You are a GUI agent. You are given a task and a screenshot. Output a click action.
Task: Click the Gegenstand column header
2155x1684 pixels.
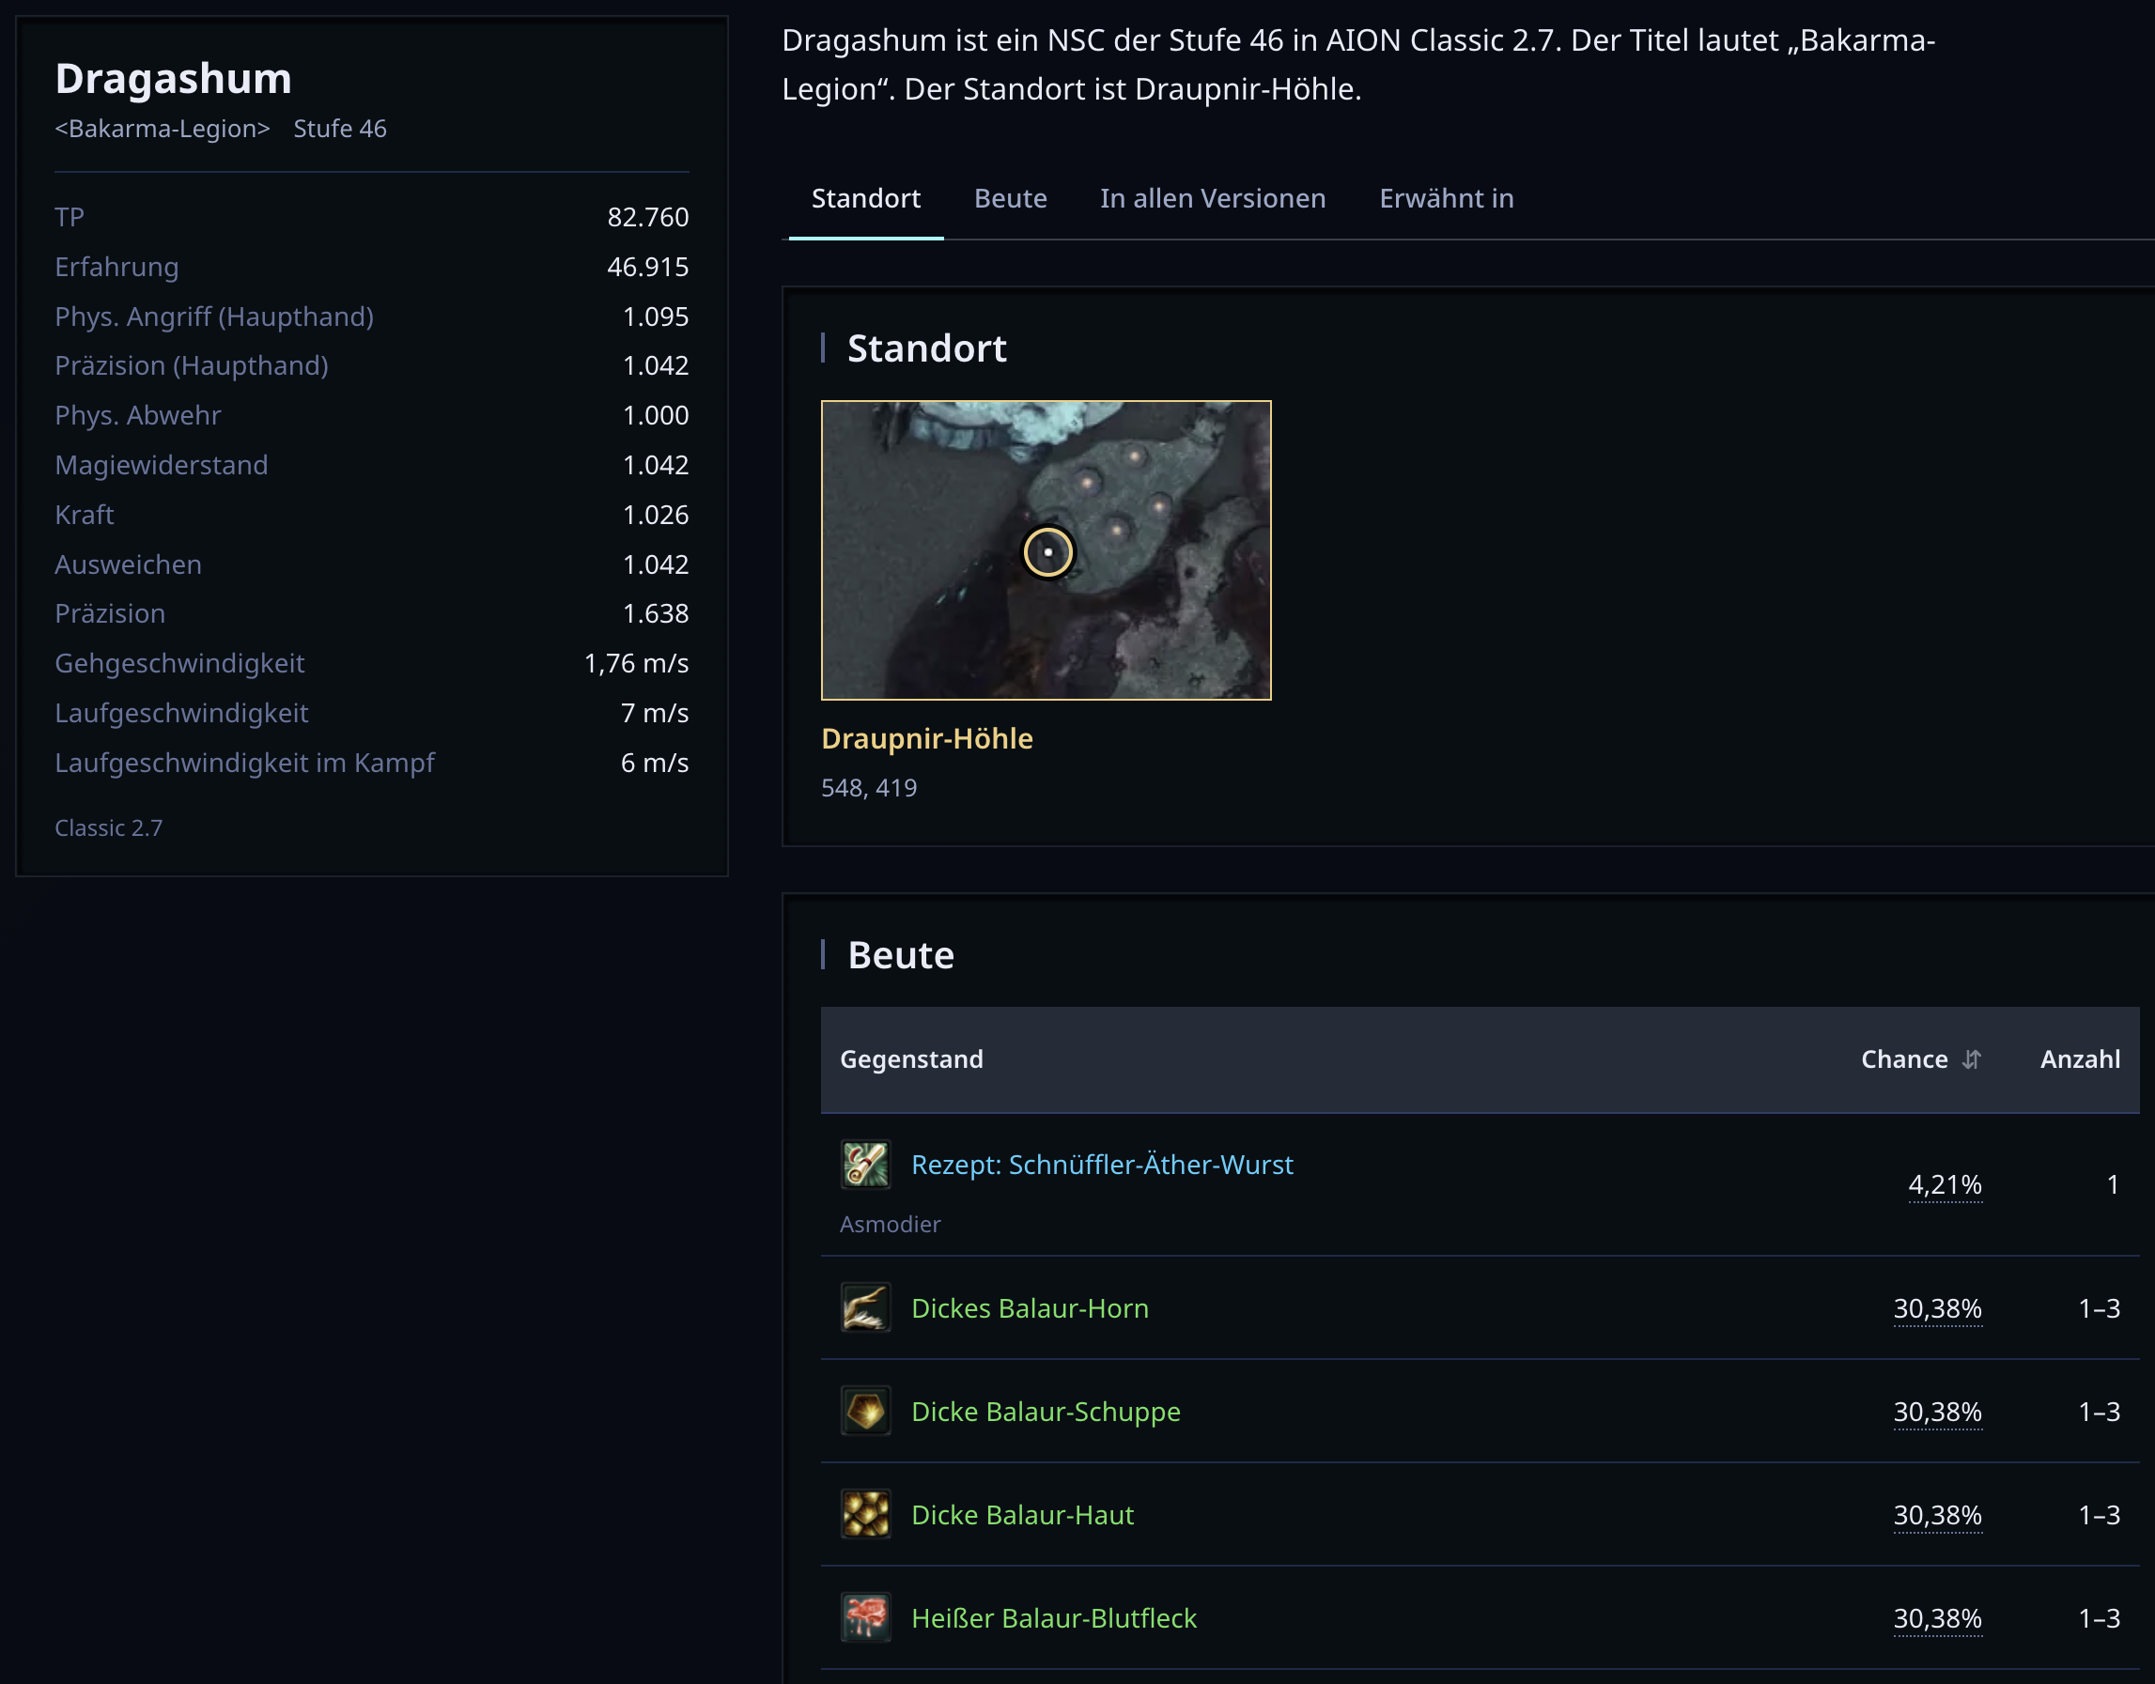910,1059
